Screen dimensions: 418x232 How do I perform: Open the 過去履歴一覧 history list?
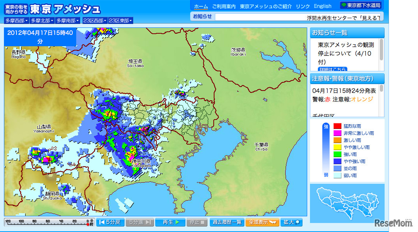pyautogui.click(x=227, y=222)
